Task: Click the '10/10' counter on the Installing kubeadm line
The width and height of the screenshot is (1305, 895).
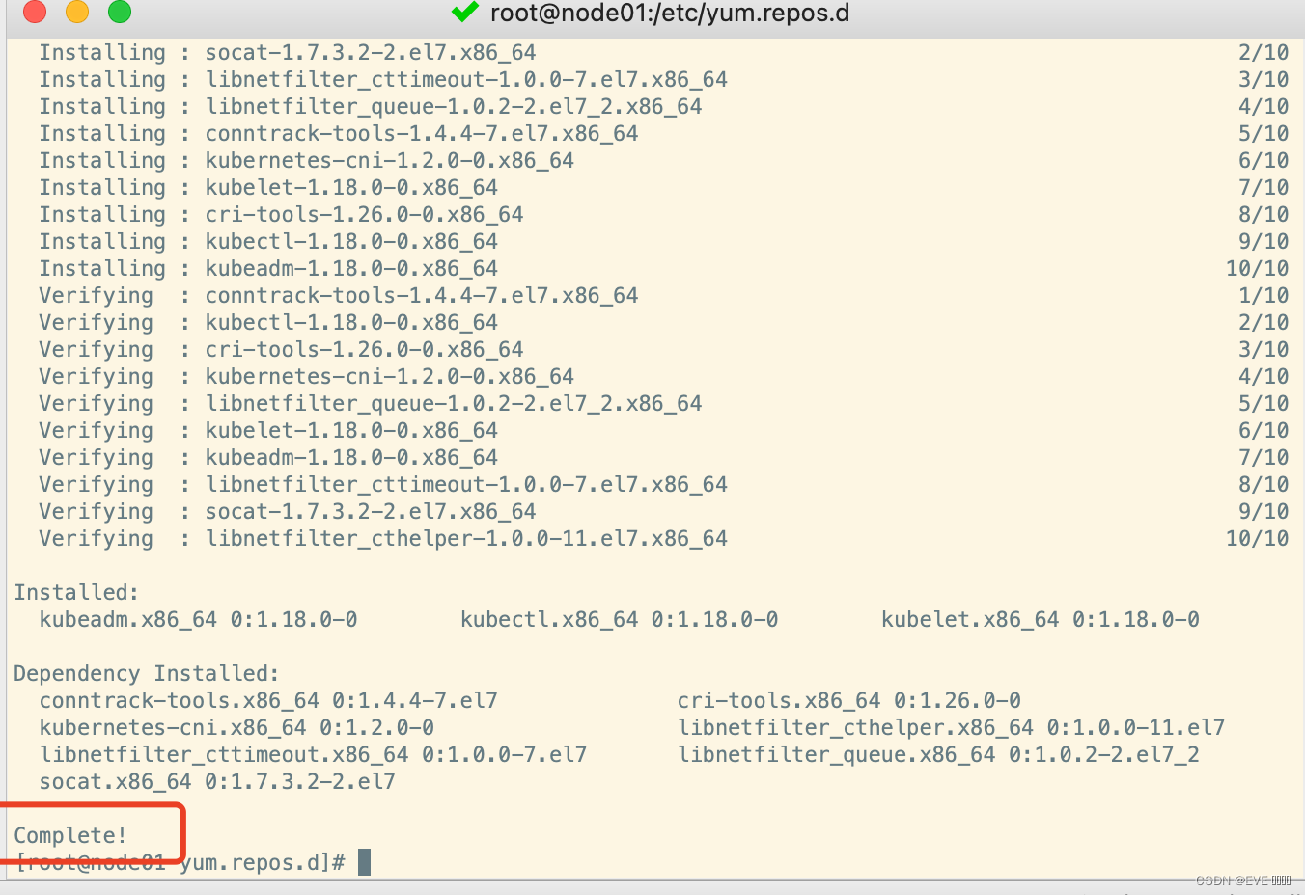Action: point(1257,269)
